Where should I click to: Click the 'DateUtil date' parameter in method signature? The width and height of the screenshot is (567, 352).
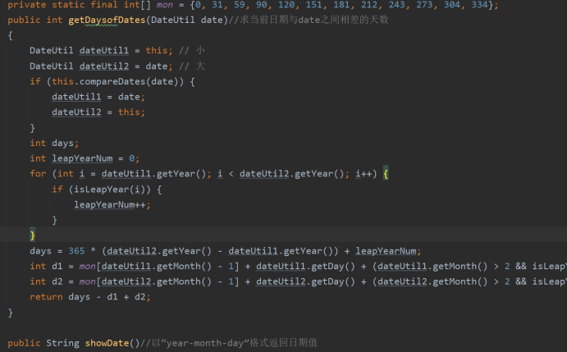pos(186,20)
